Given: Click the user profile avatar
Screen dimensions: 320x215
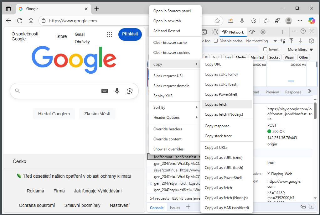Looking at the screenshot, I should (289, 21).
